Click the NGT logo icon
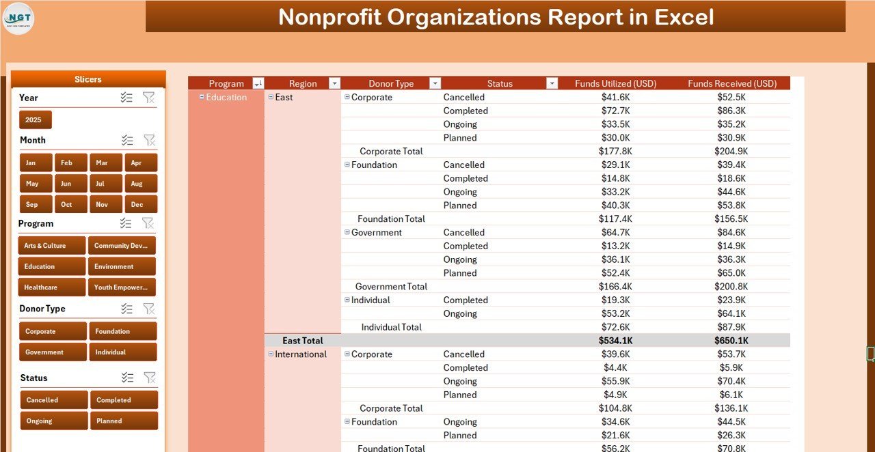Screen dimensions: 875x452 pos(18,18)
